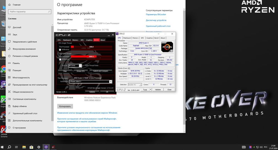Click OK in dark CPU-Z window
Viewport: 278px width, 150px height.
(x=107, y=92)
